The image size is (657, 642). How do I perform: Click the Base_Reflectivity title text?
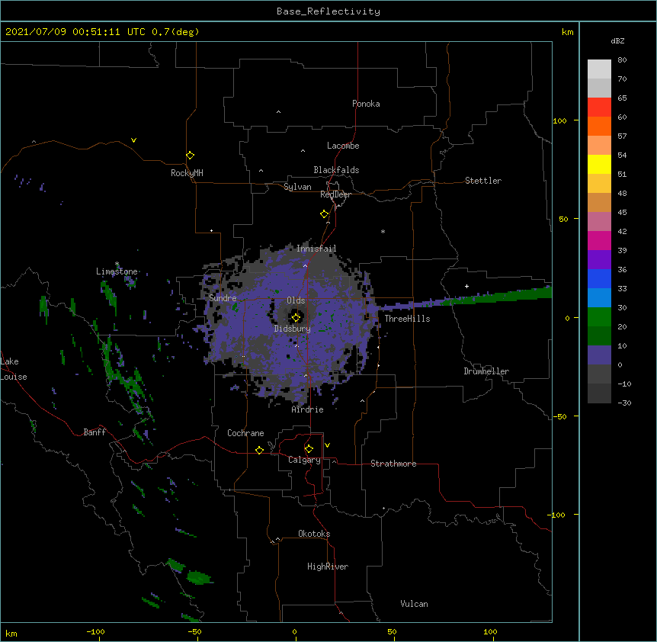coord(328,11)
